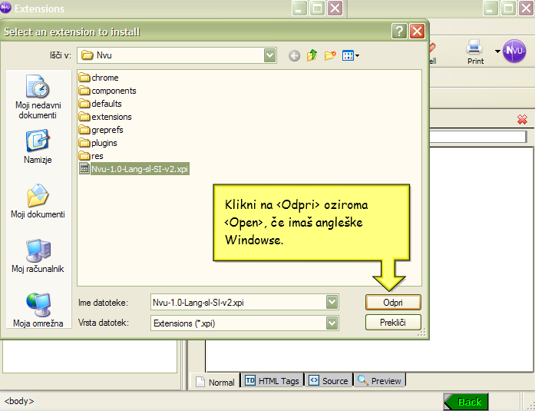
Task: Open Moji dokumenti location
Action: pyautogui.click(x=38, y=201)
